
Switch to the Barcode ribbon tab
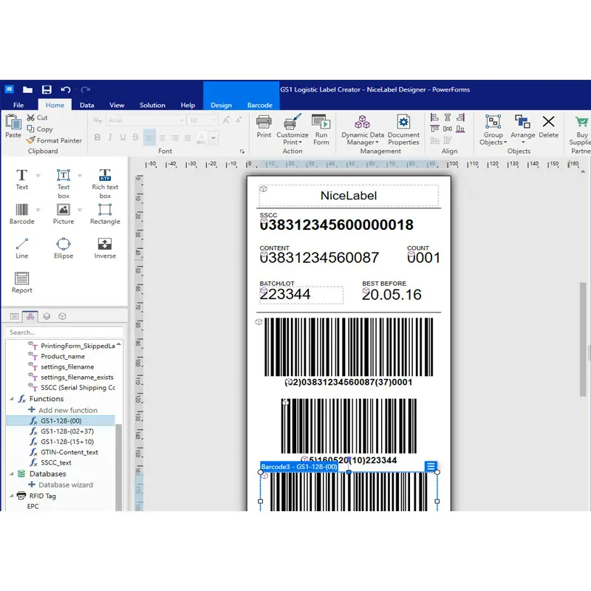259,106
